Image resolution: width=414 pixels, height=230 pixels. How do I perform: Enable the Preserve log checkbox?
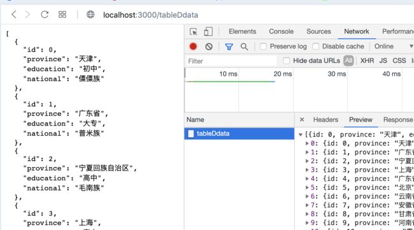(x=263, y=47)
